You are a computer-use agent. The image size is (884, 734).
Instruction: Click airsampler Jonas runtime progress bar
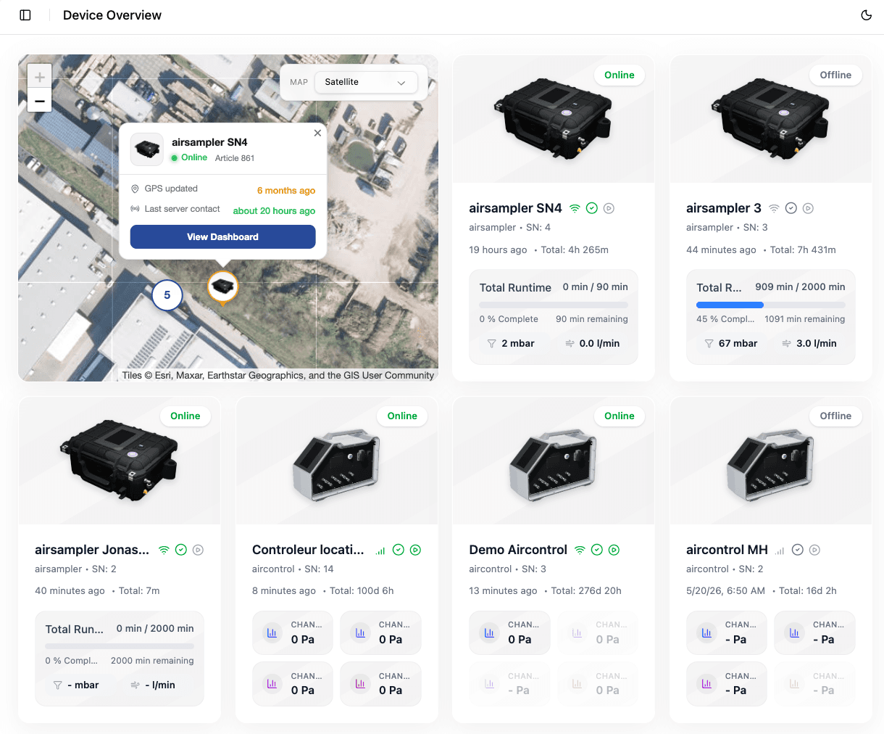(120, 646)
